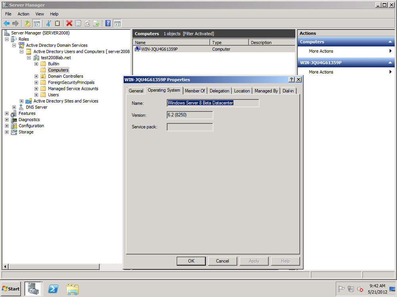Click OK in the Properties dialog

[191, 261]
